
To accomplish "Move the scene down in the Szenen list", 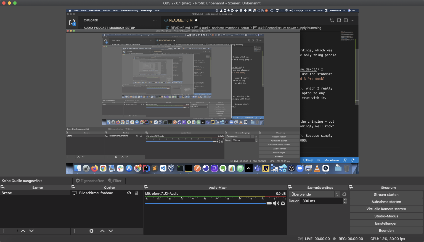I will tap(31, 231).
